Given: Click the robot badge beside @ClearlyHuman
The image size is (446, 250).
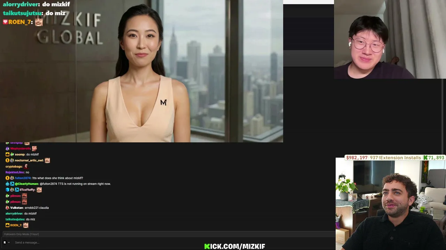Looking at the screenshot, I should (7, 184).
